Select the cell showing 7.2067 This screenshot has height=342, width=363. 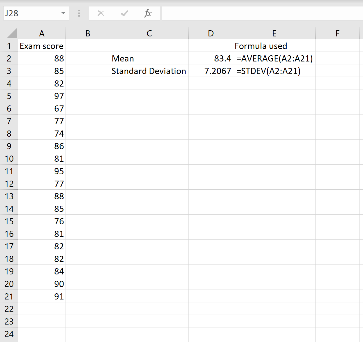pyautogui.click(x=211, y=71)
